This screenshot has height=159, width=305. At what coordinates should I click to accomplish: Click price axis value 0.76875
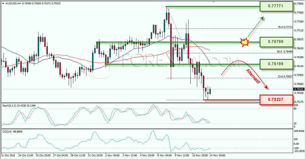click(x=299, y=39)
